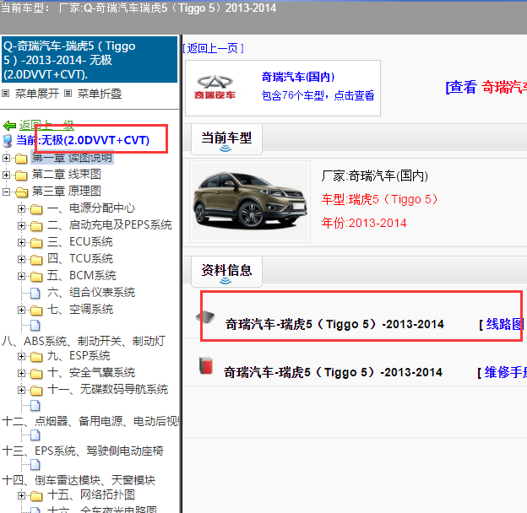
Task: Click the 返回上一级 link
Action: 46,126
